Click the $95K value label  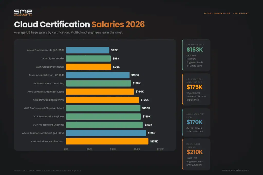pos(116,59)
